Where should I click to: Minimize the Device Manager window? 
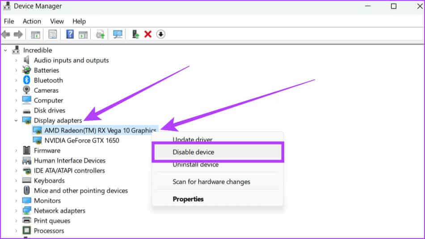pos(368,6)
